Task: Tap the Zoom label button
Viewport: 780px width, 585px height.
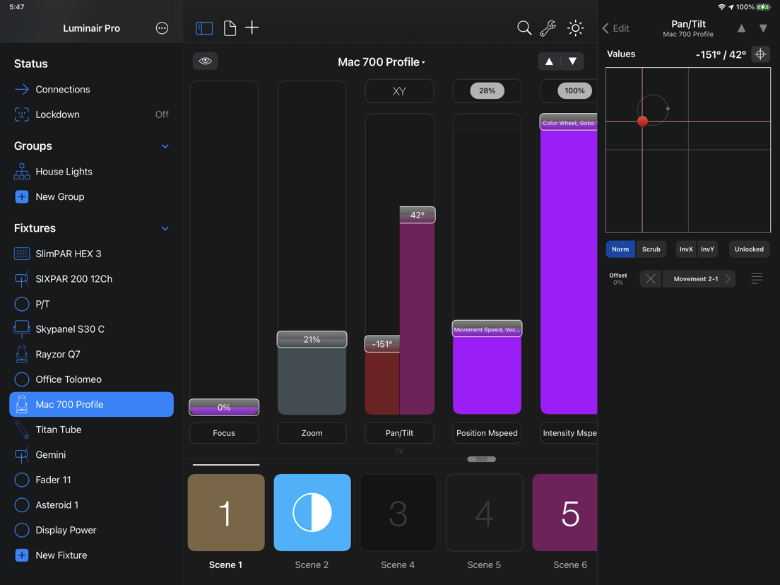Action: [x=312, y=433]
